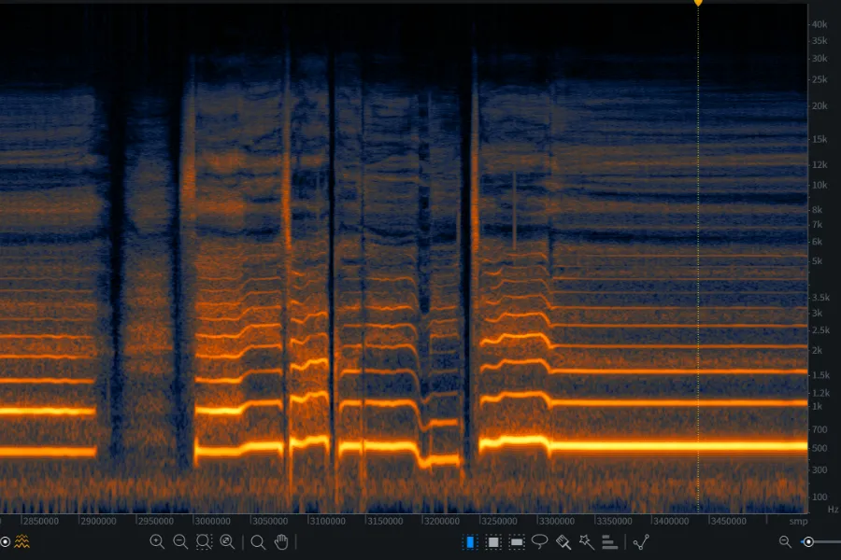This screenshot has width=841, height=560.
Task: Click the 3000000 mark on sample ruler
Action: tap(212, 520)
